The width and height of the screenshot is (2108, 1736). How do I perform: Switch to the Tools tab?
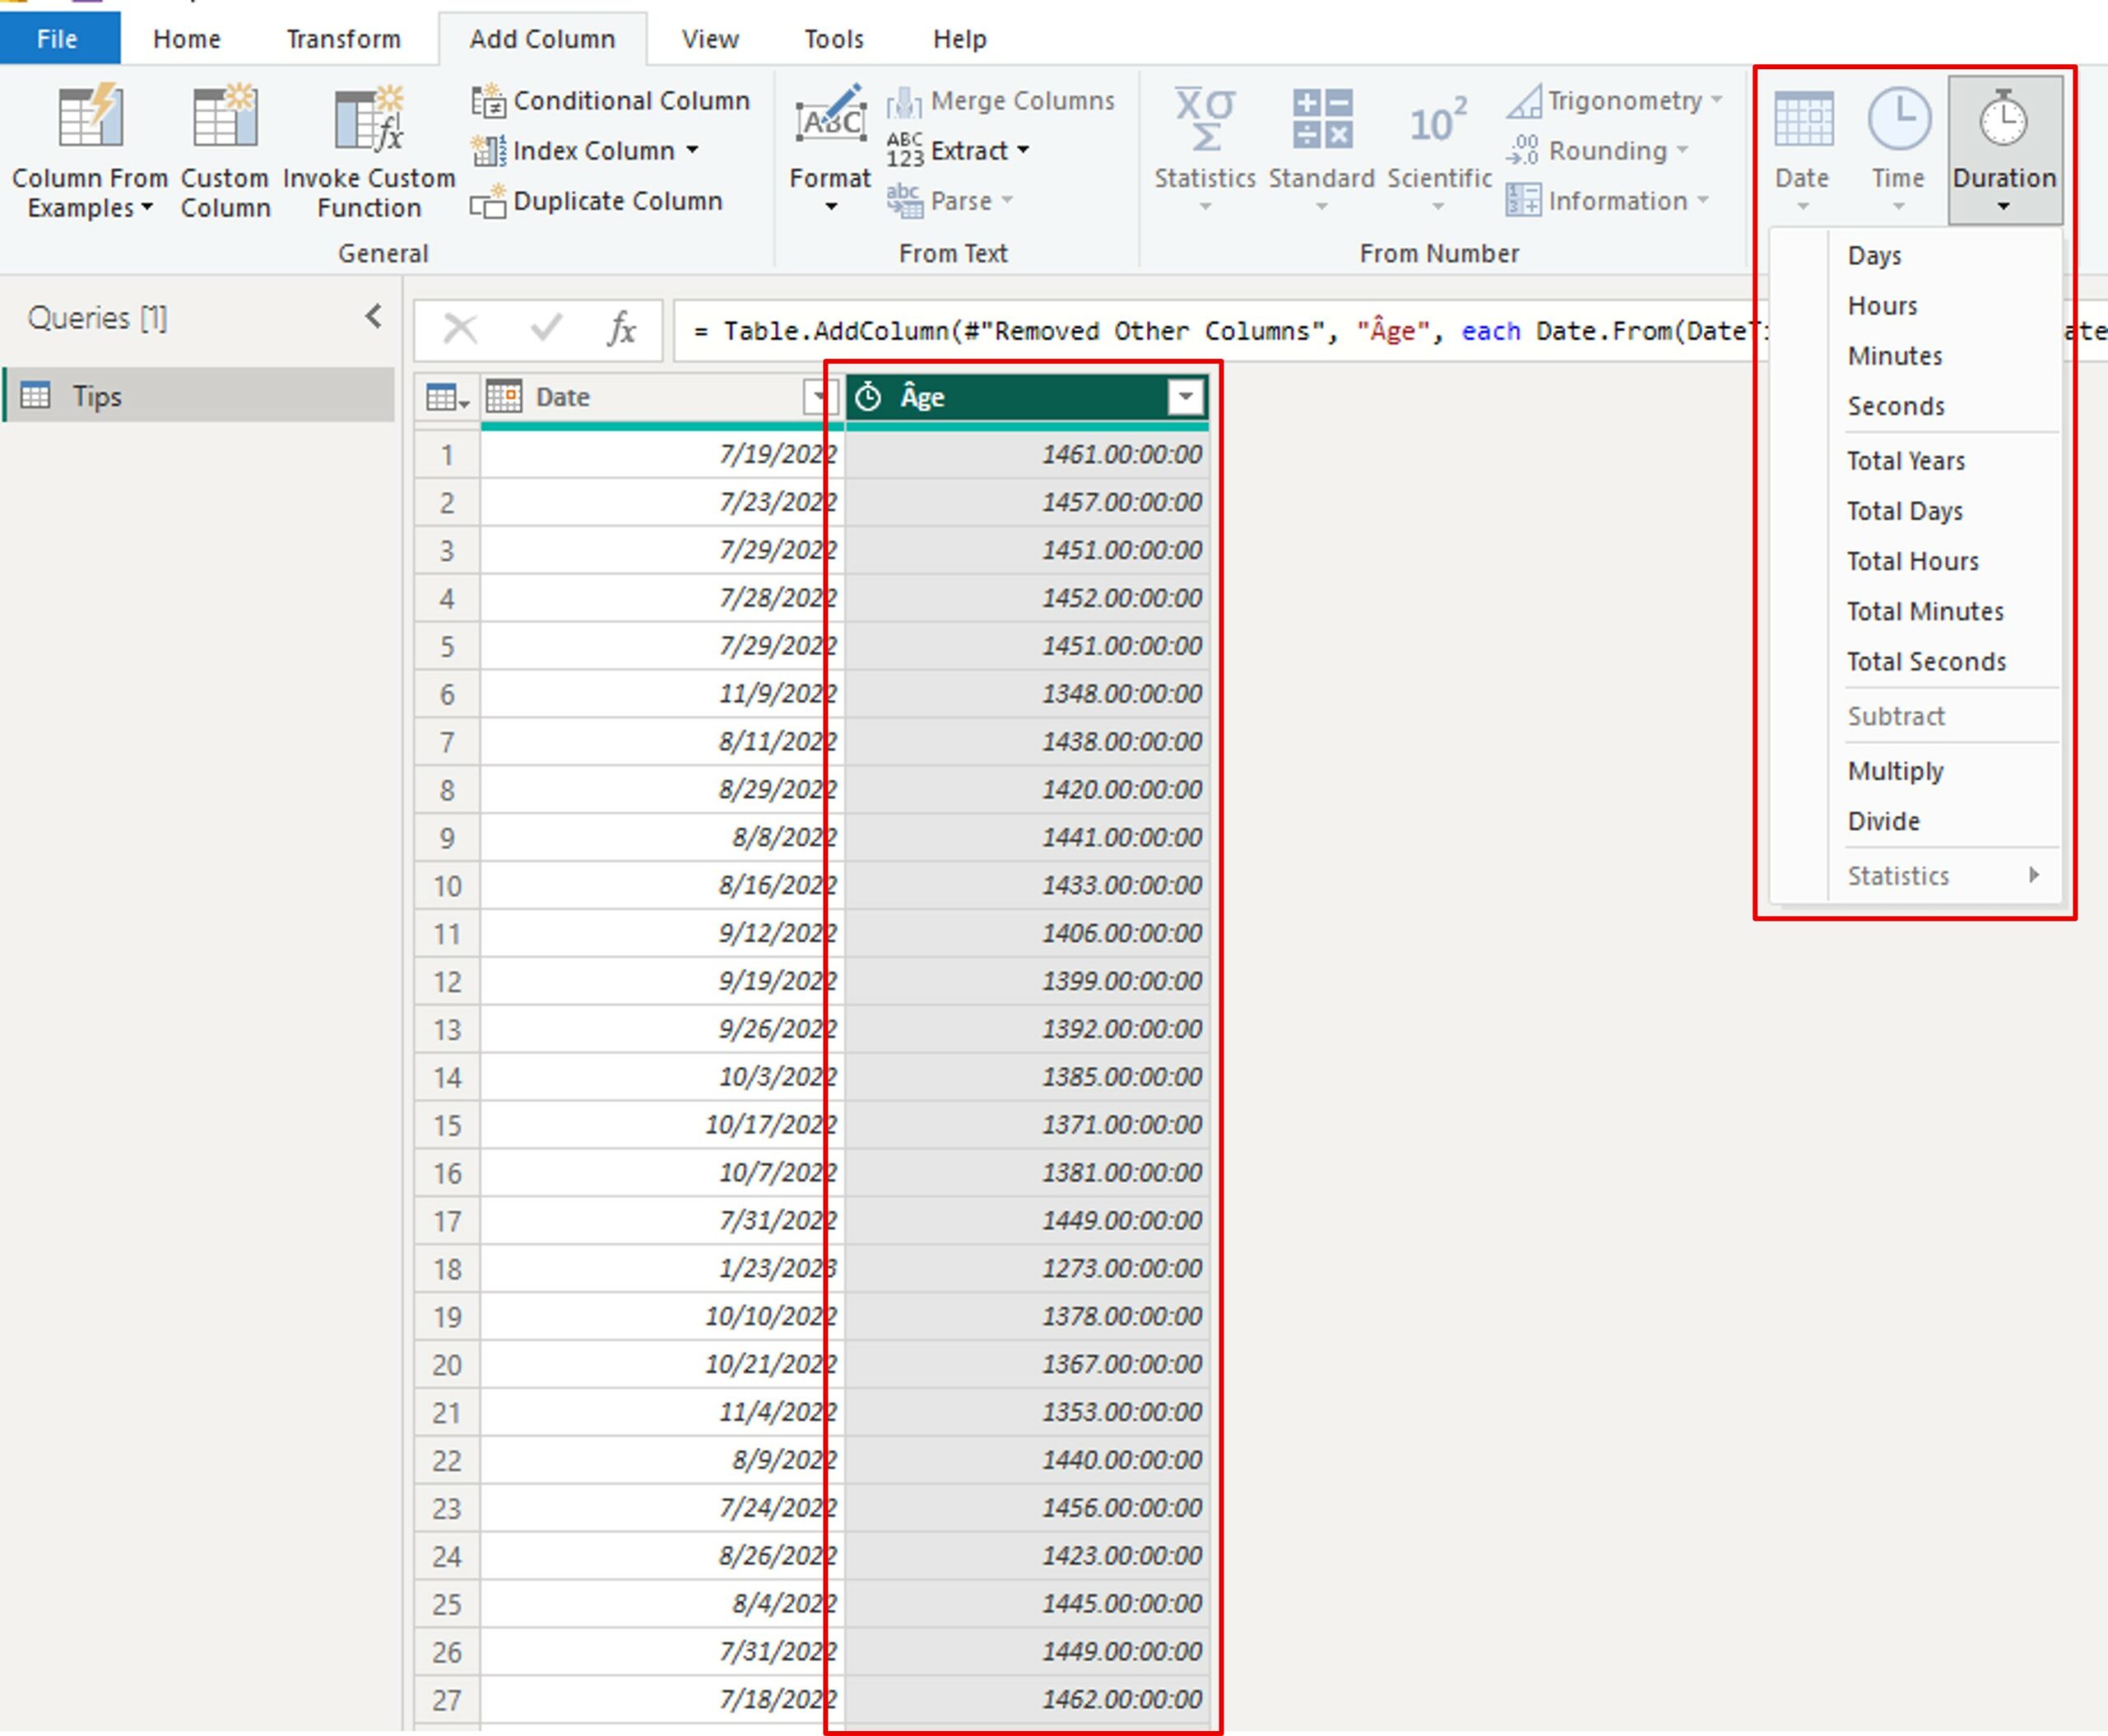click(x=833, y=39)
